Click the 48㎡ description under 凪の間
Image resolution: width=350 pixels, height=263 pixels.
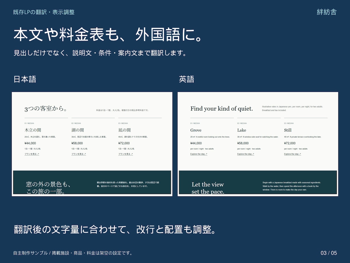tap(133, 137)
